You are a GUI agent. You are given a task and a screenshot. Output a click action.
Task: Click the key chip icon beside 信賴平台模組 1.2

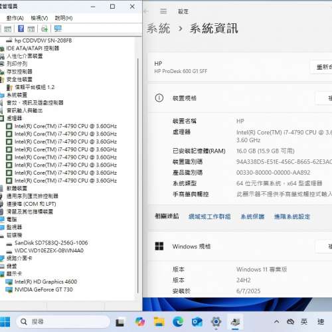tap(9, 88)
